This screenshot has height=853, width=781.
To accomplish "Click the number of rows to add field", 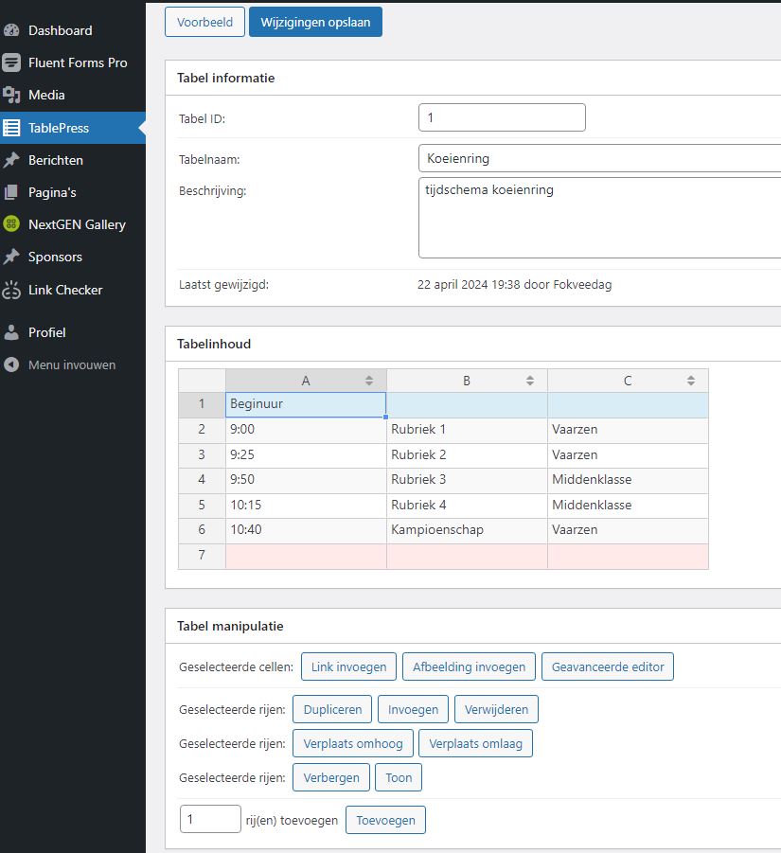I will click(210, 819).
